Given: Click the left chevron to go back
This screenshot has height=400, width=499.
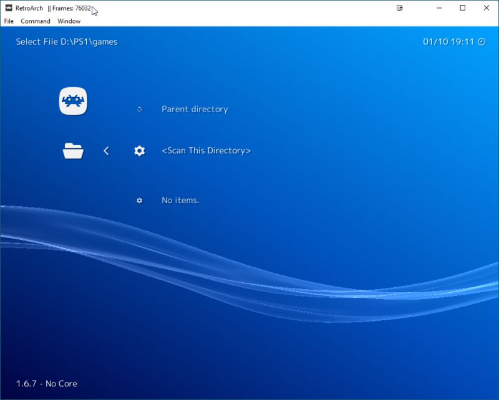Looking at the screenshot, I should pyautogui.click(x=106, y=150).
